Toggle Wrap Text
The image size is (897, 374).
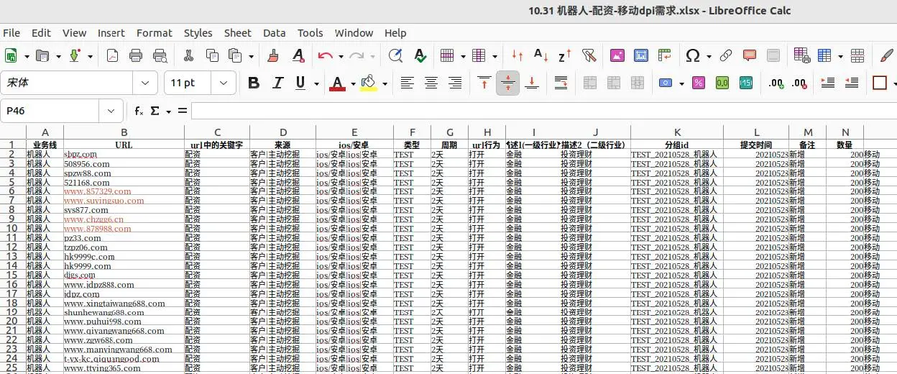coord(561,83)
